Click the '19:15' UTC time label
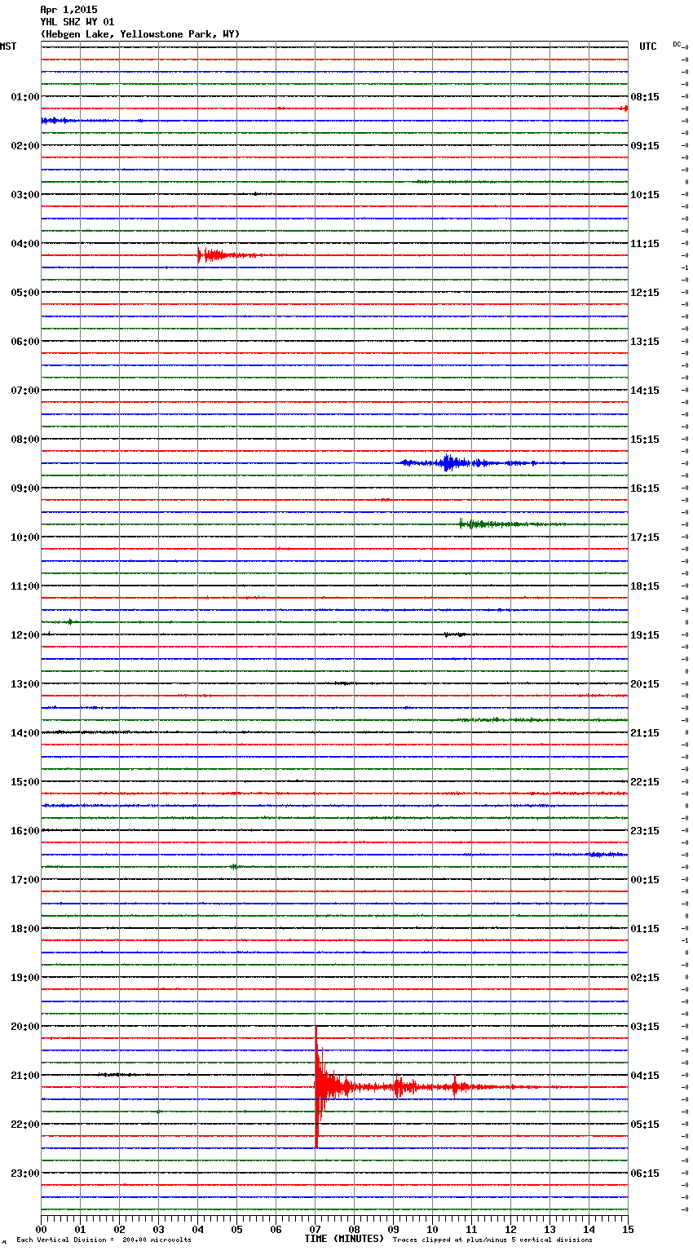This screenshot has height=1251, width=693. pyautogui.click(x=645, y=635)
